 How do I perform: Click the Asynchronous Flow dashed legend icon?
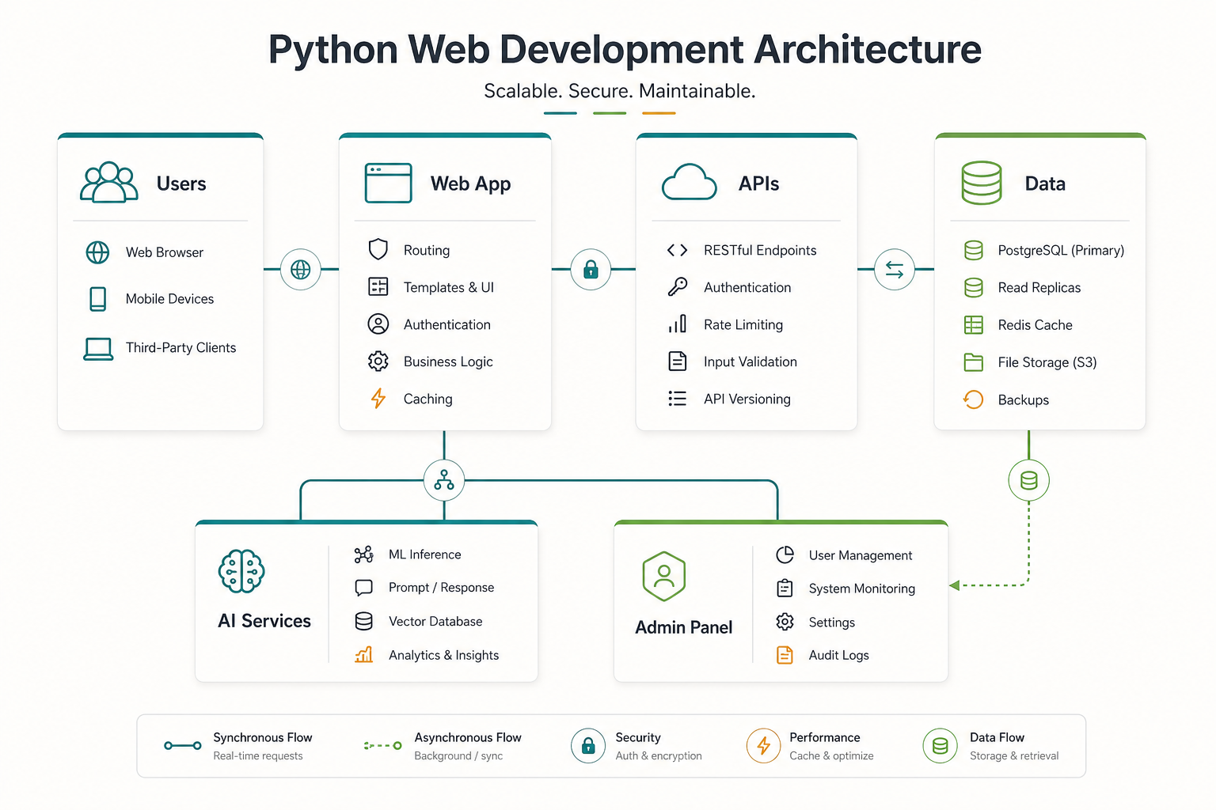[383, 745]
